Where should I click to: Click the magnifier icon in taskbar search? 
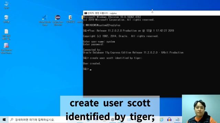(12, 120)
